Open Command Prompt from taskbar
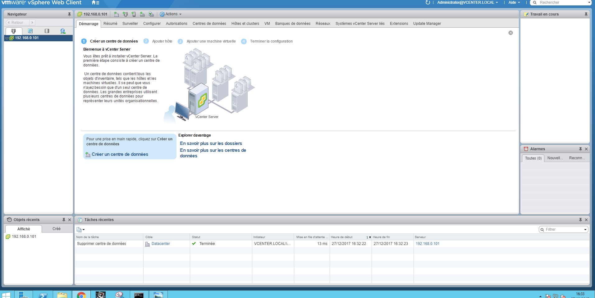The width and height of the screenshot is (595, 298). coord(139,295)
